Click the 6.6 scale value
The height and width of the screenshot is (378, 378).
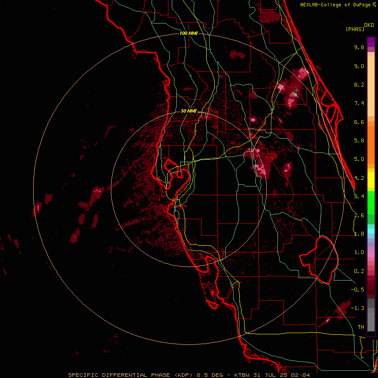coord(359,122)
